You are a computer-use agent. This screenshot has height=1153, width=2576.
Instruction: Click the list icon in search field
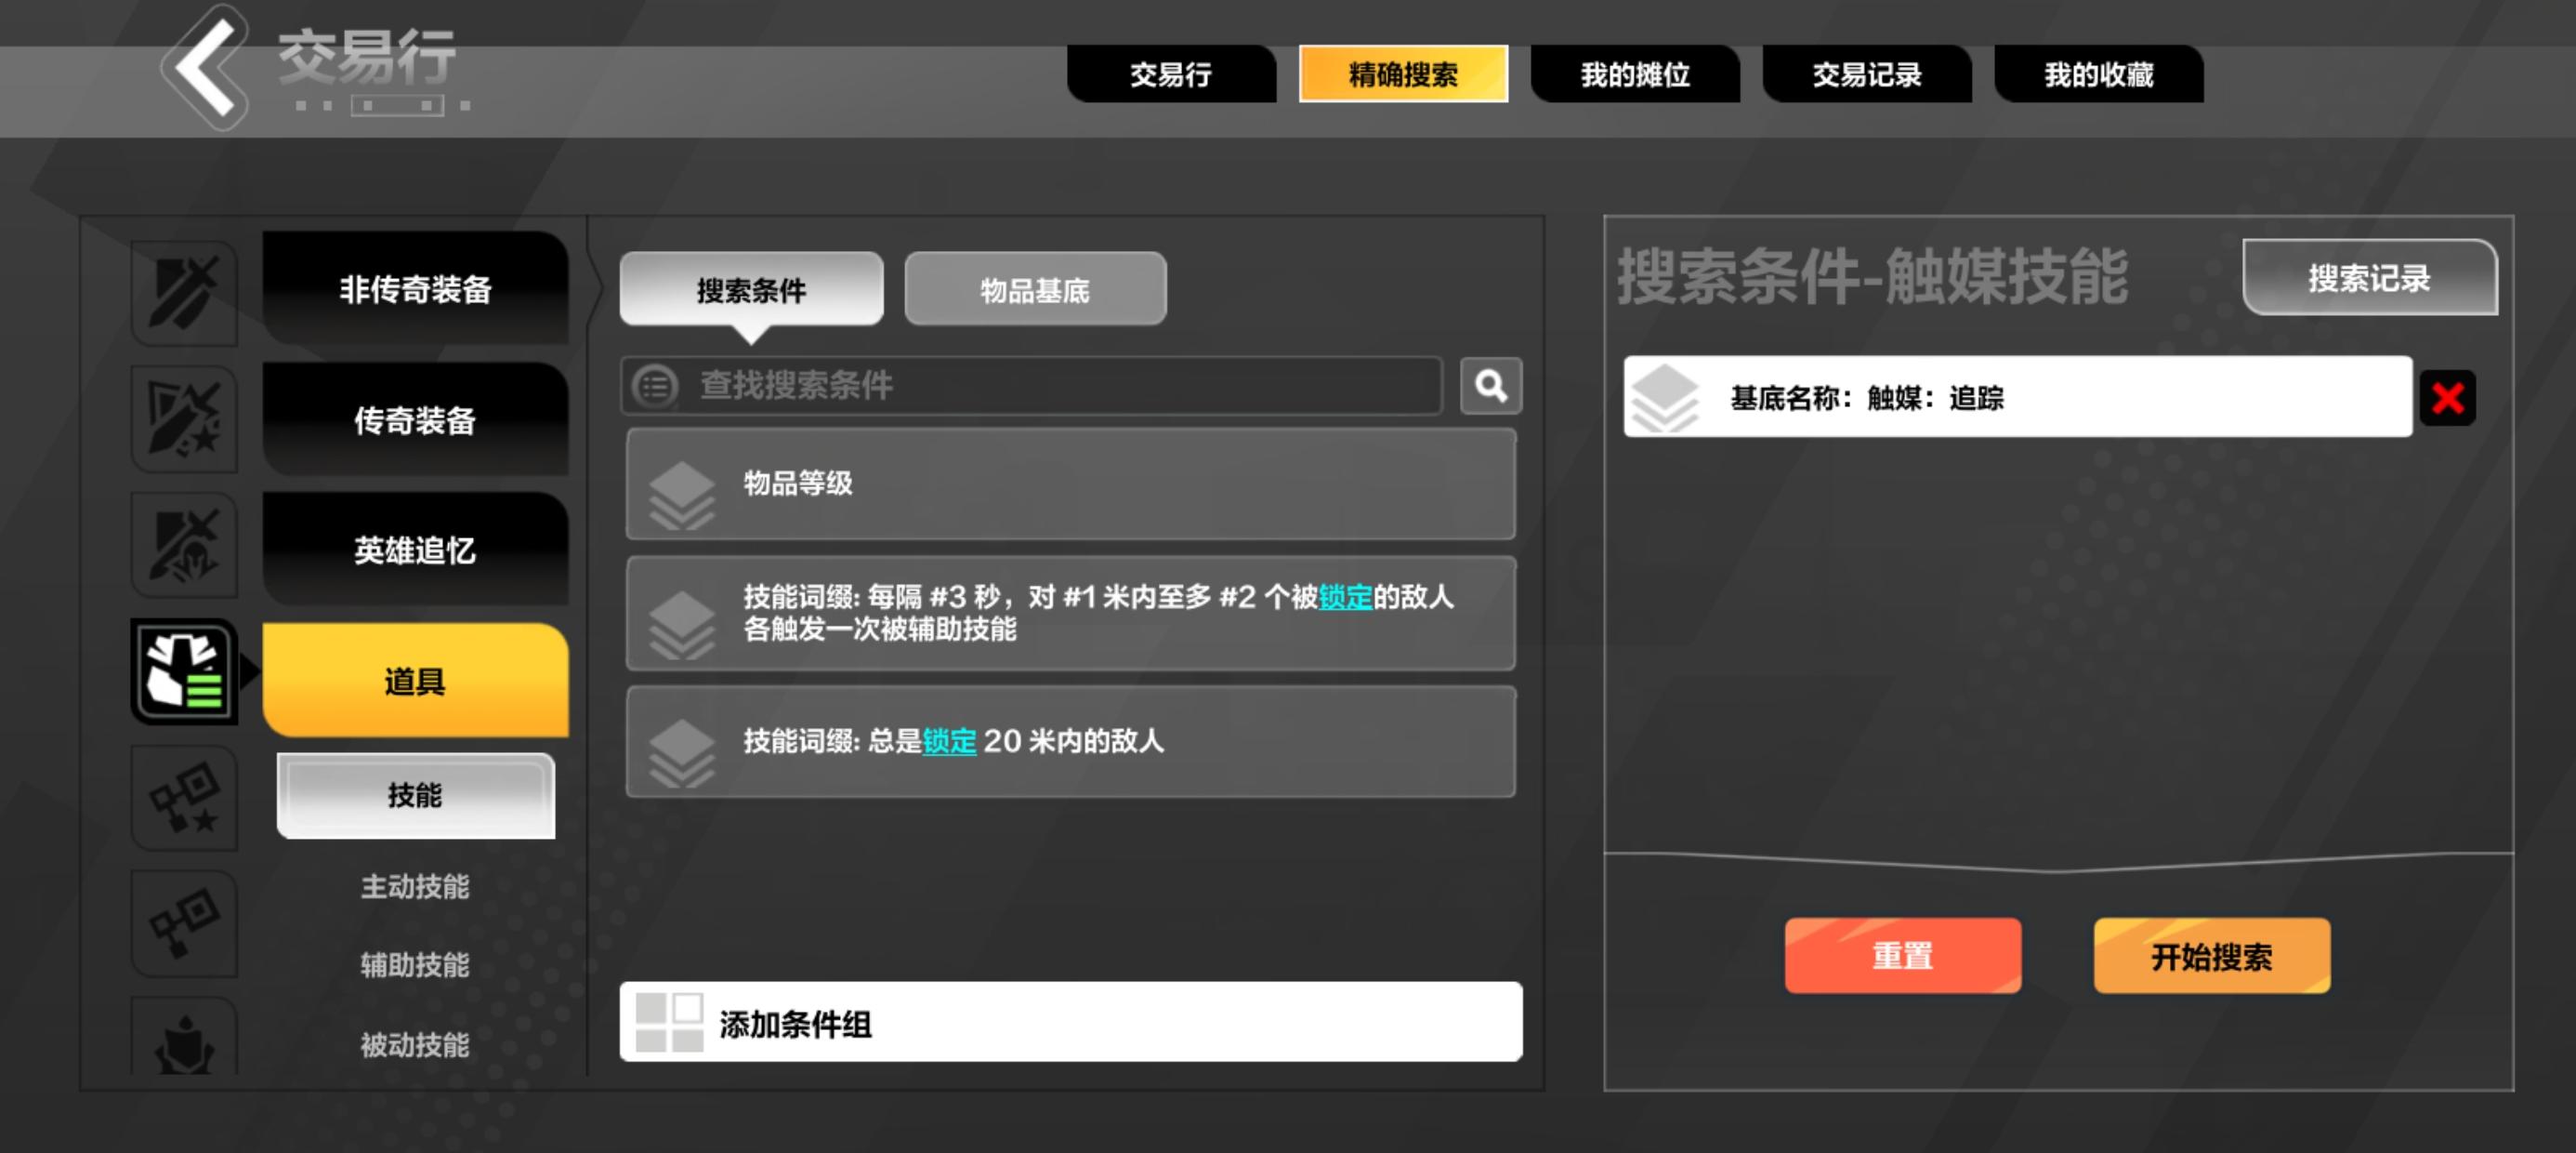pyautogui.click(x=656, y=385)
